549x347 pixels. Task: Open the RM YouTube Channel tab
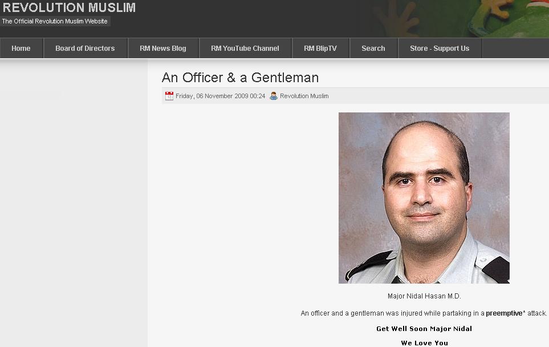point(245,49)
